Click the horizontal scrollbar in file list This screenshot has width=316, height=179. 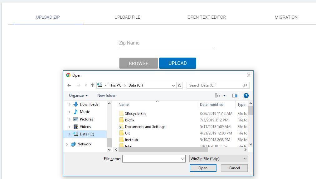tap(163, 150)
